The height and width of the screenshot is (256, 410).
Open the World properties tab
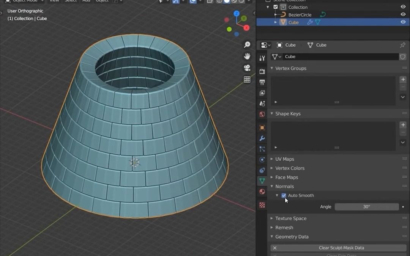(x=262, y=114)
